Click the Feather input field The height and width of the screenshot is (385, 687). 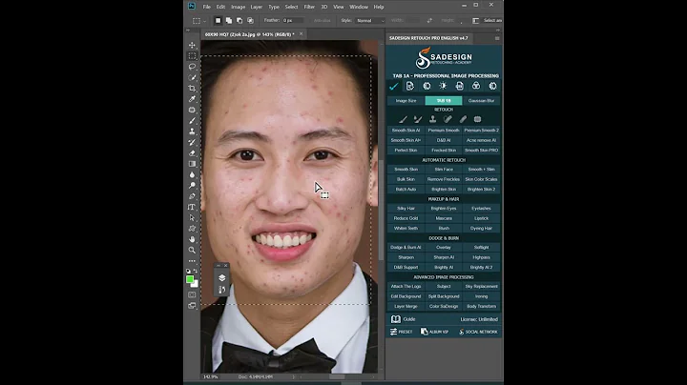(293, 21)
